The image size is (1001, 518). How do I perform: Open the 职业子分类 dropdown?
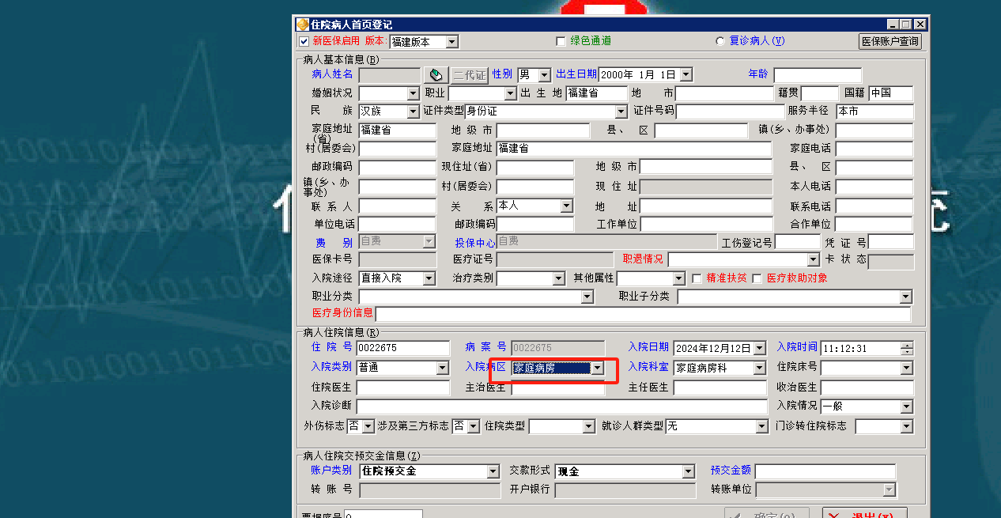(x=906, y=297)
